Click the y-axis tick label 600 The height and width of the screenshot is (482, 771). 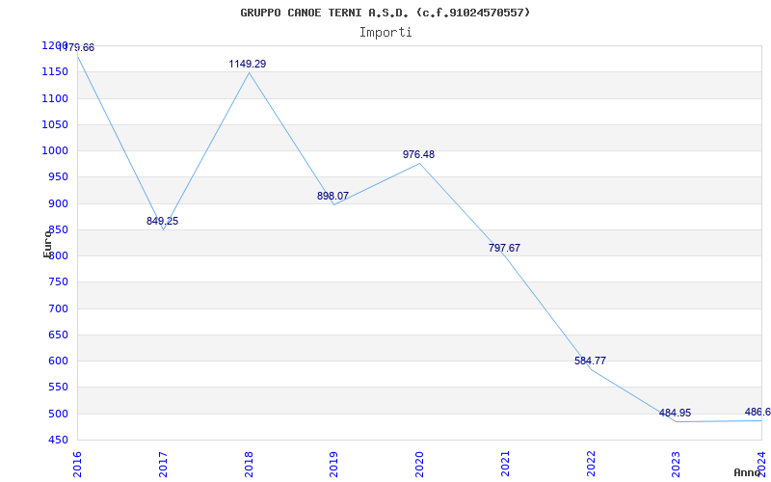pos(59,361)
